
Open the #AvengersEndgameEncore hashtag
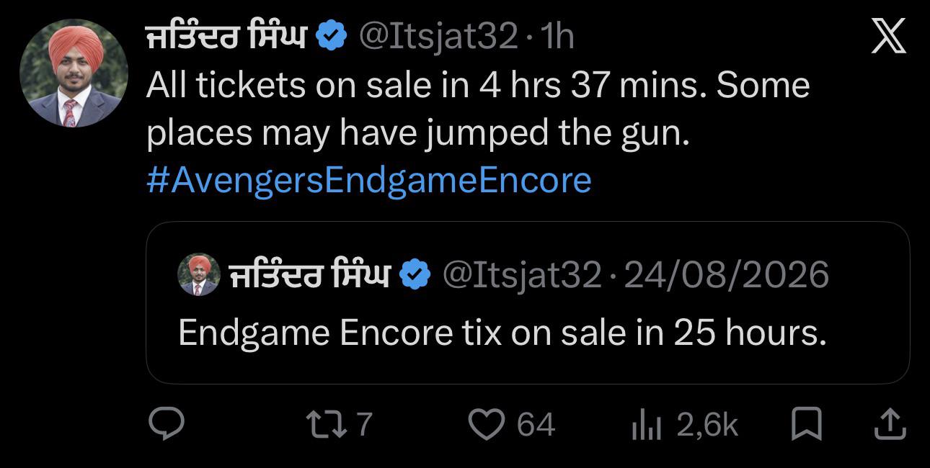point(368,180)
